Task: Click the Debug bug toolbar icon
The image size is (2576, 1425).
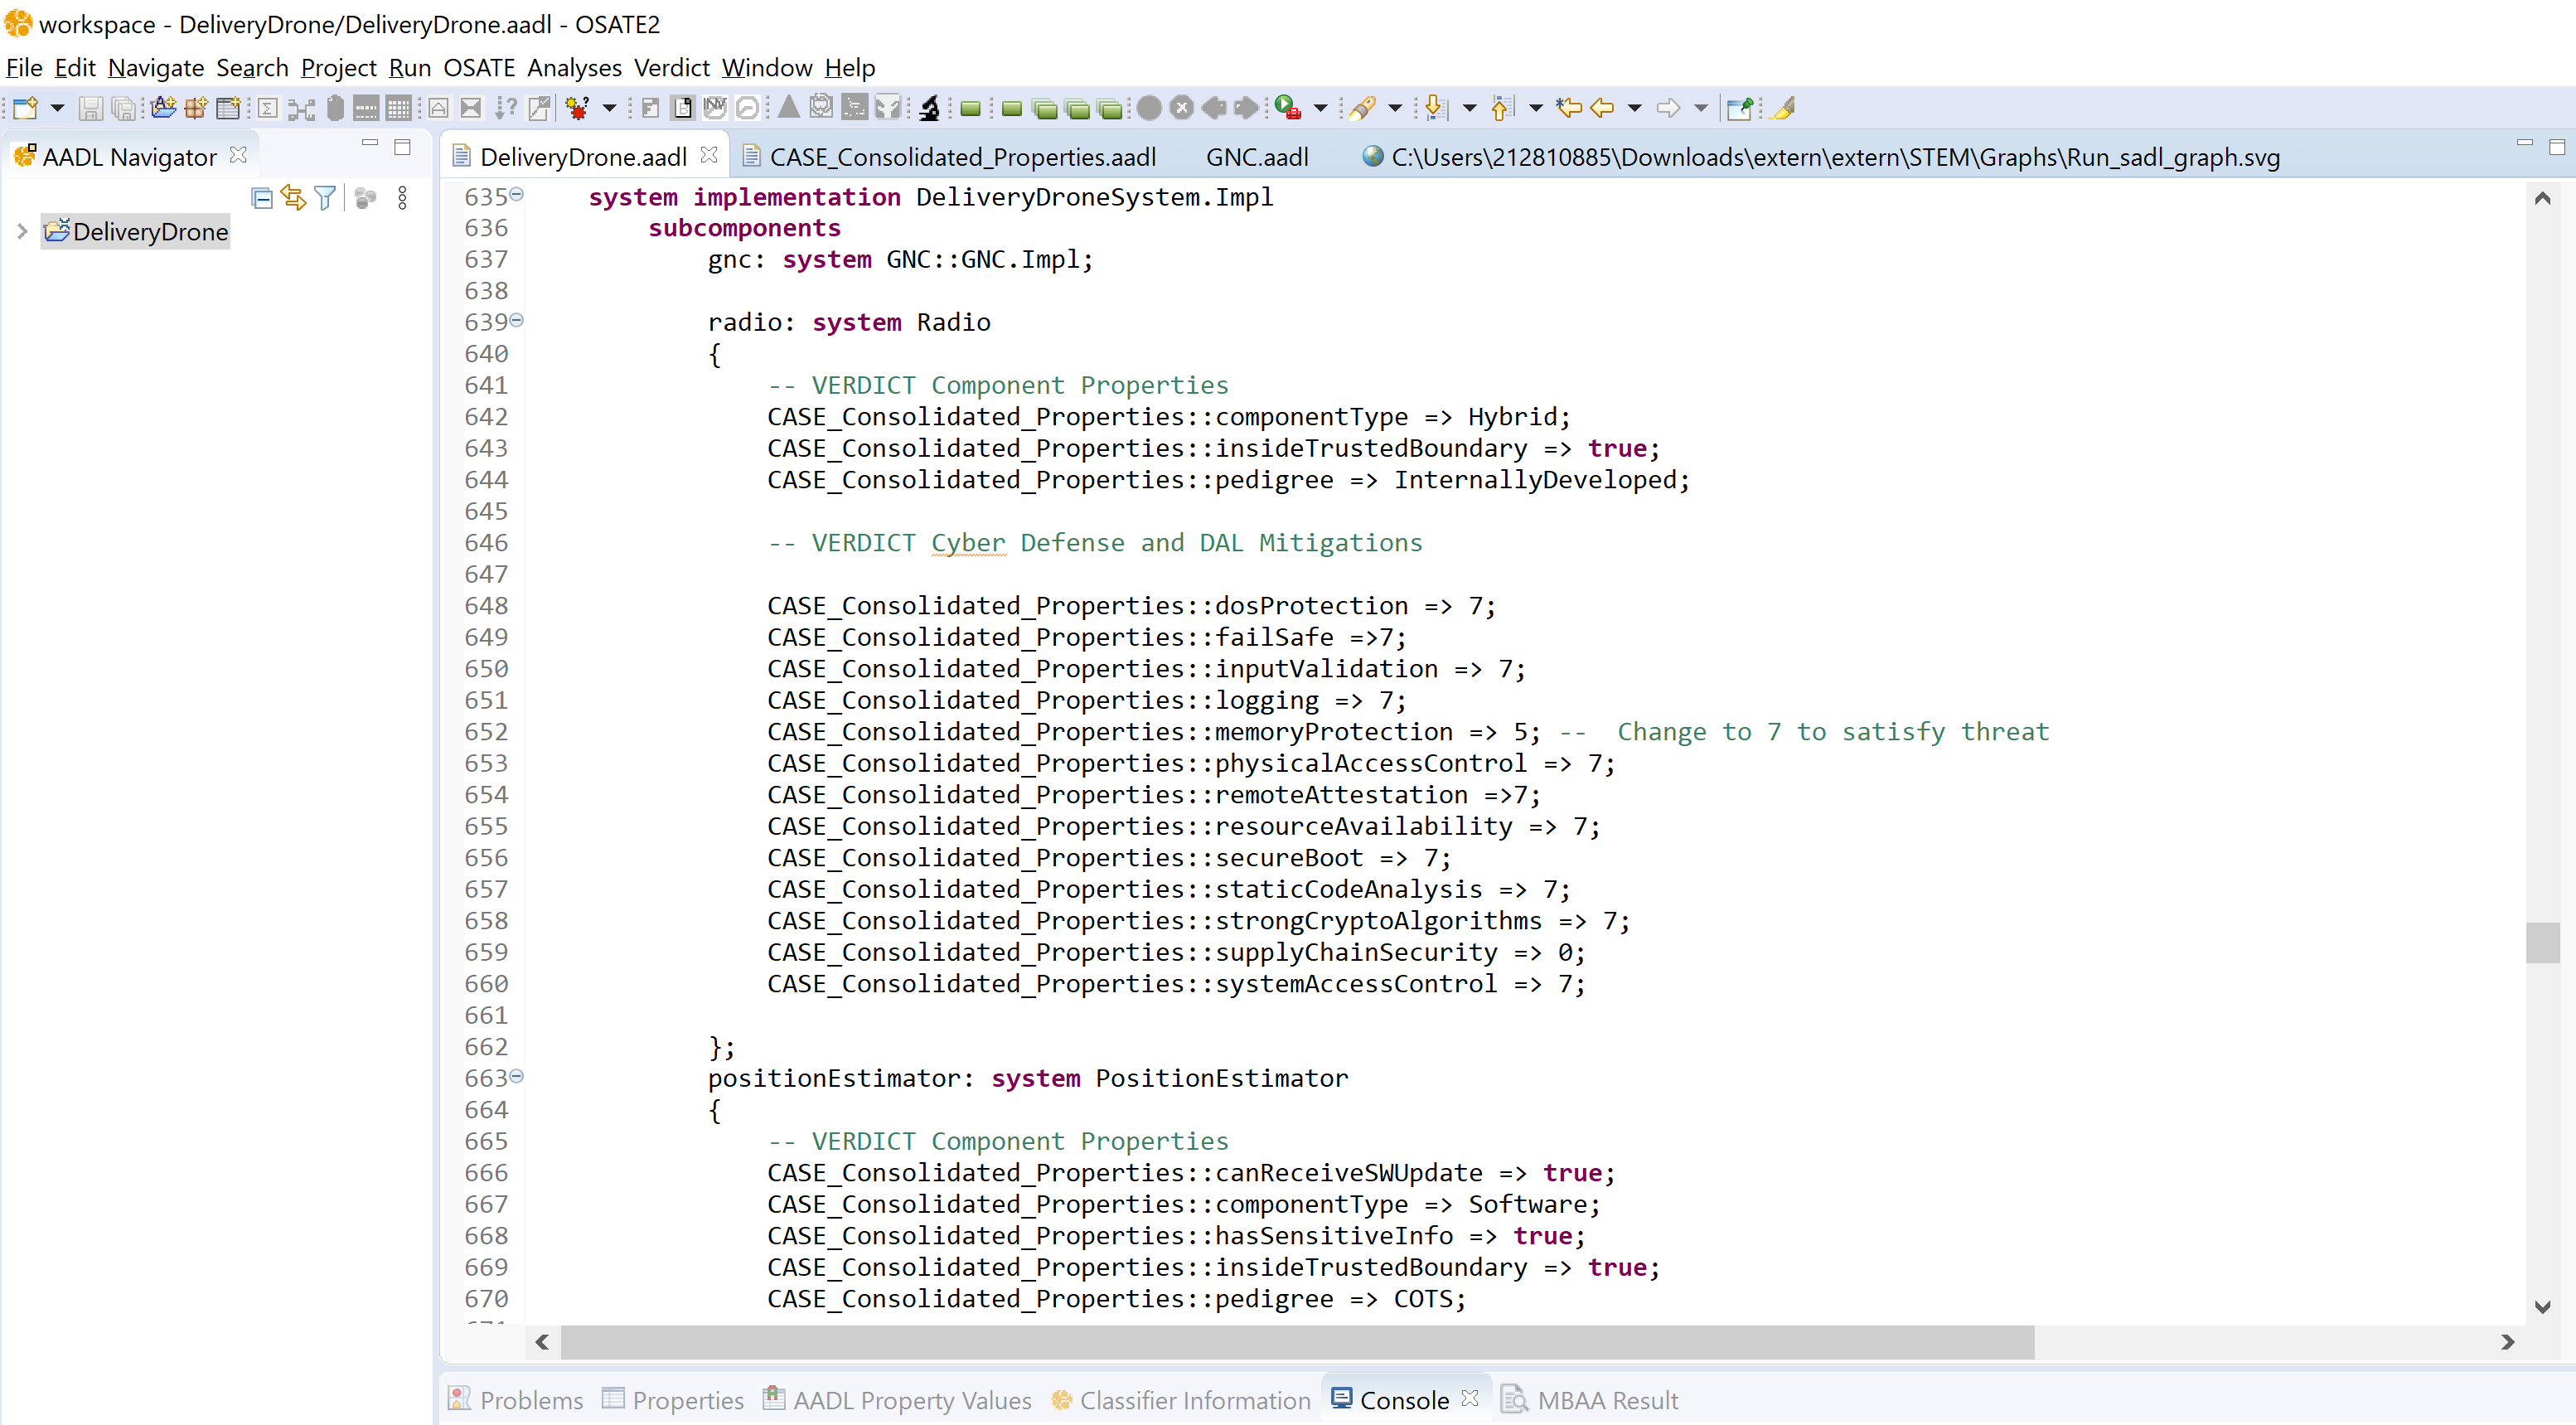Action: pos(577,107)
